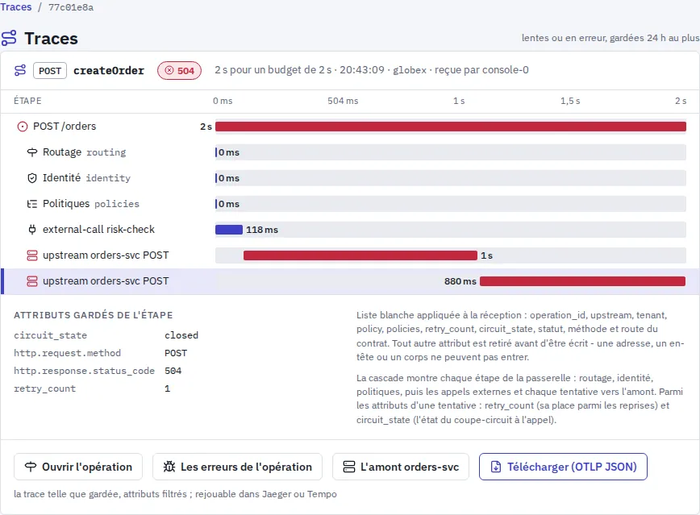Image resolution: width=700 pixels, height=515 pixels.
Task: Select the upstream orders-svc POST 1 s row
Action: click(x=350, y=255)
